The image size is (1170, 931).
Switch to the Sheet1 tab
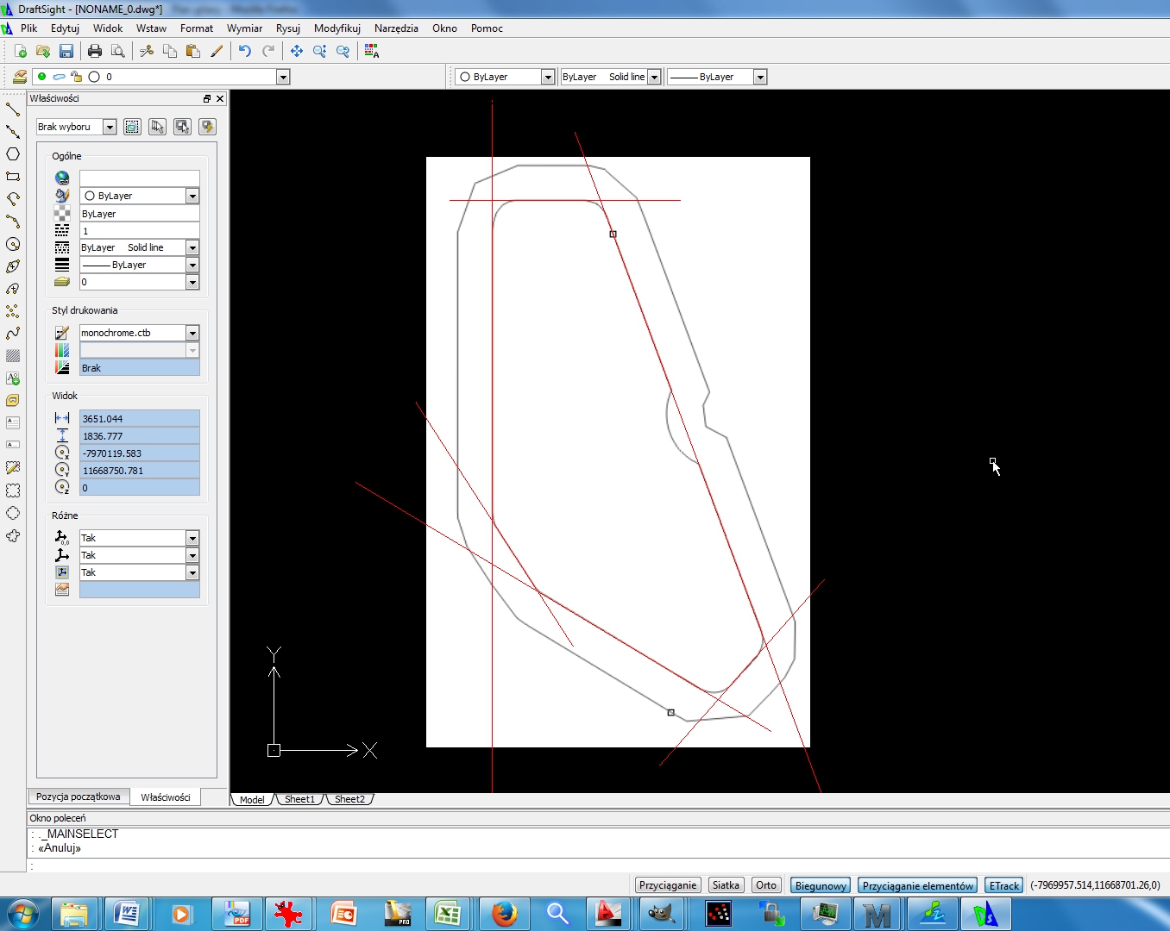[299, 799]
